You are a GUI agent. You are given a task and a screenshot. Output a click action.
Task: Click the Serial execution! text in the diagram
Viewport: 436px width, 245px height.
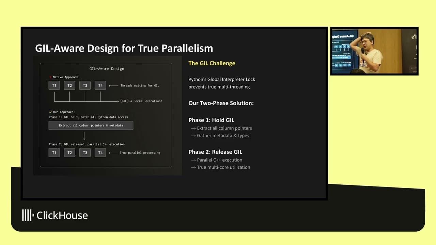(x=148, y=101)
